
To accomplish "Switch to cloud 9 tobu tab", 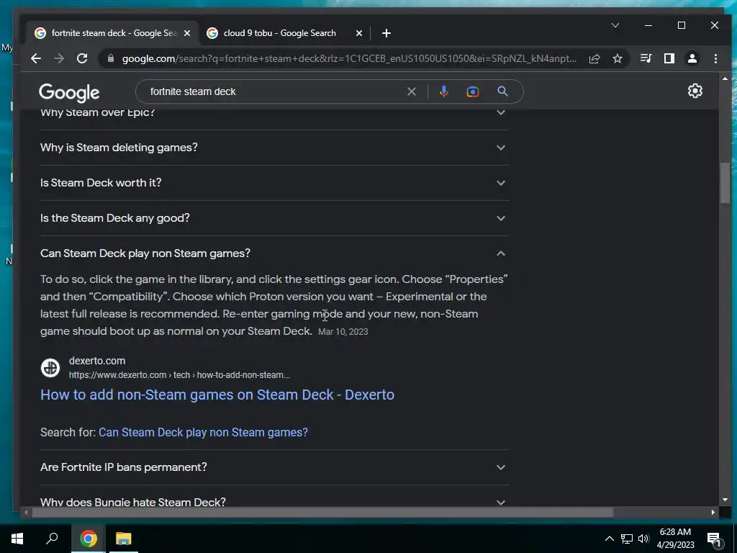I will (280, 33).
